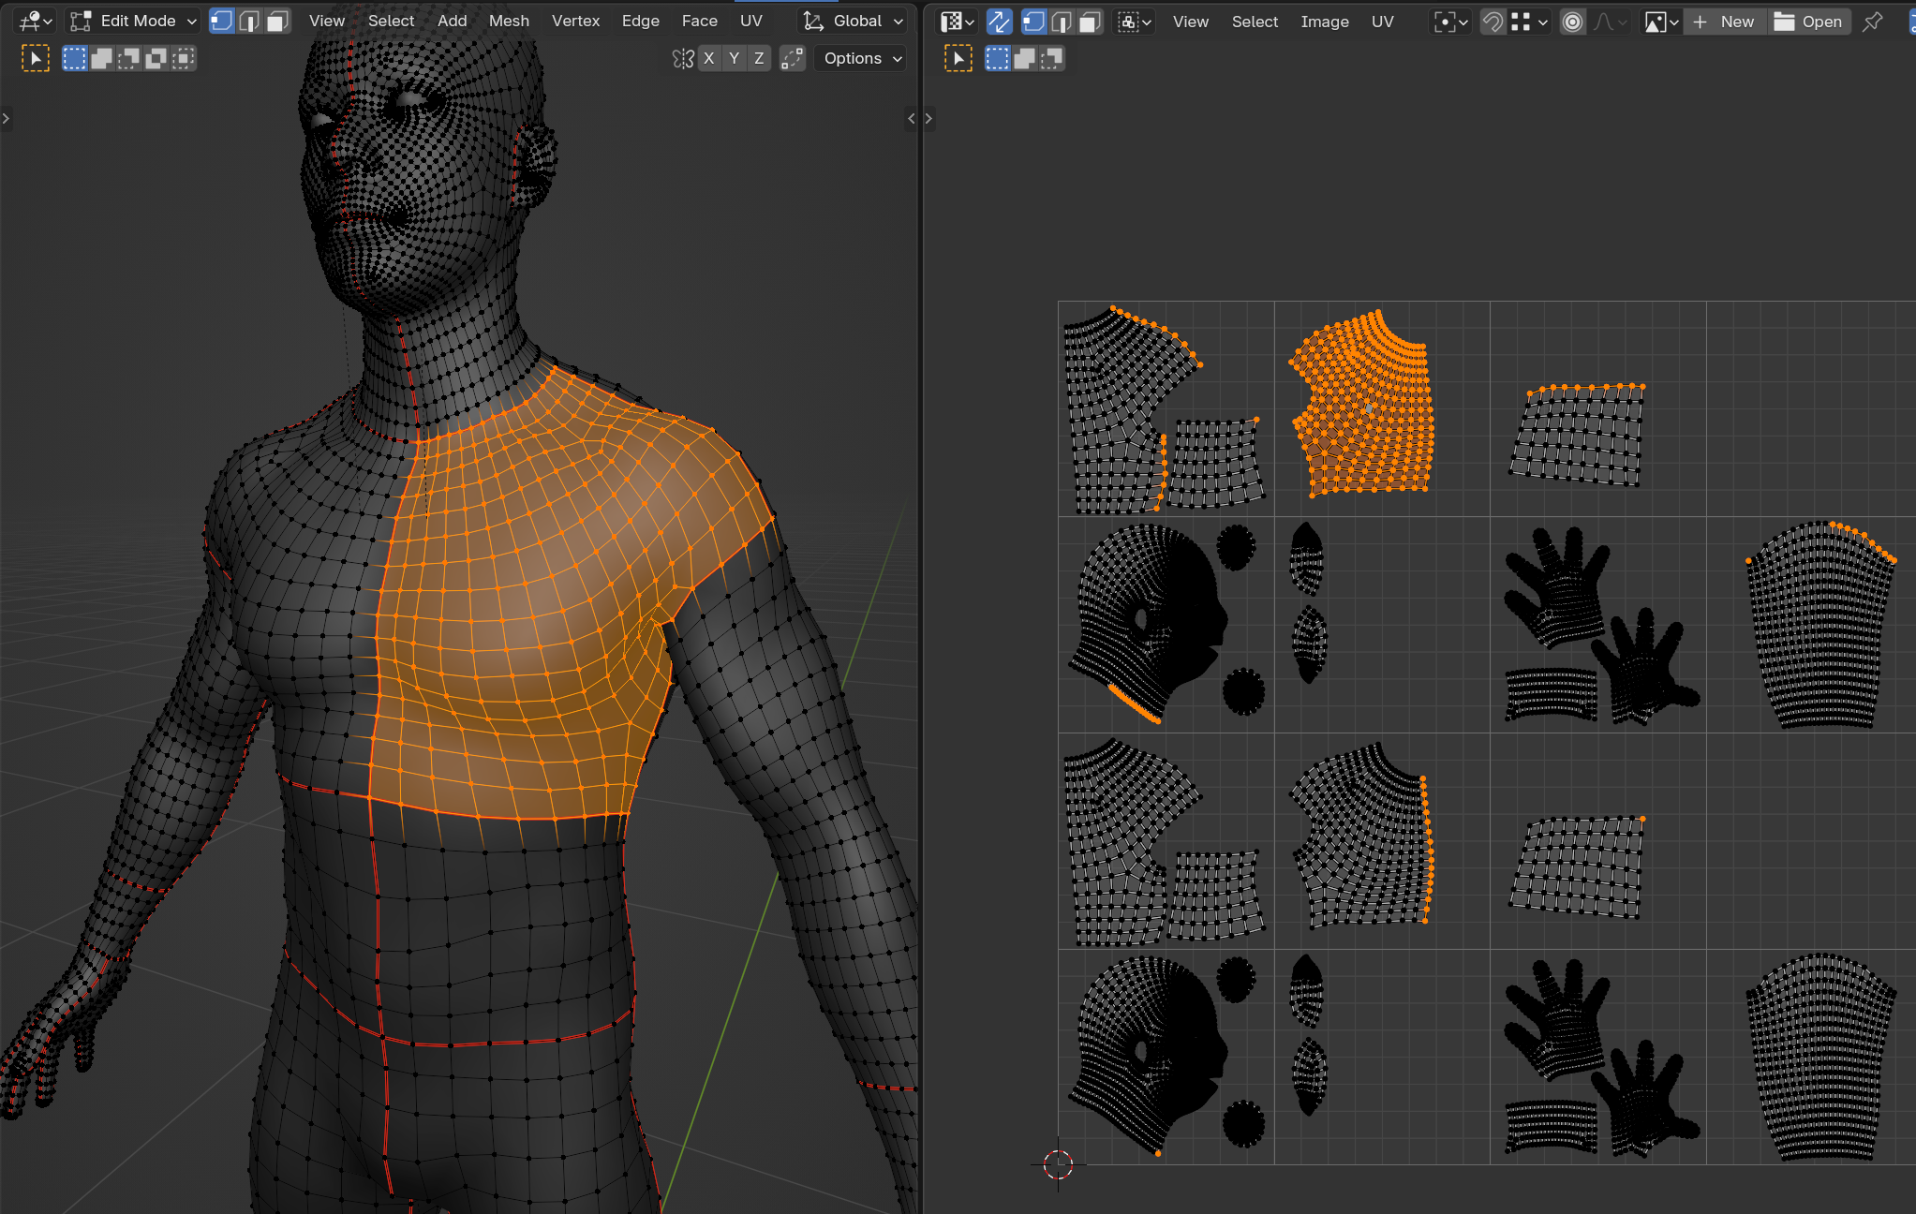Choose extend selection mode in 3D viewport

[x=101, y=58]
